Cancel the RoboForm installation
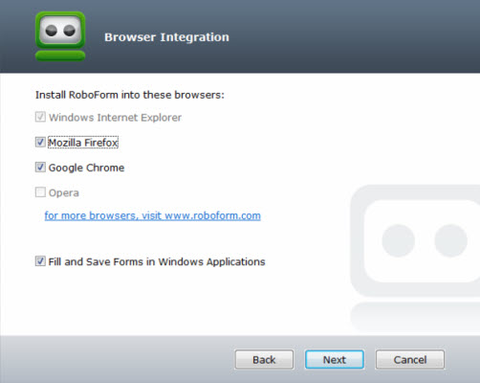480x383 pixels. 410,360
